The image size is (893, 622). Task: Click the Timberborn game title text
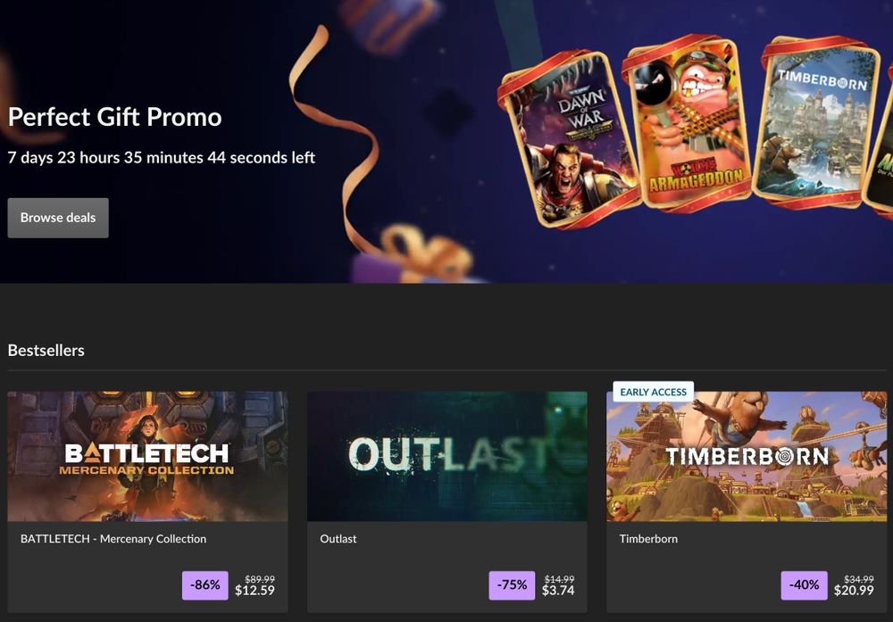(x=648, y=538)
